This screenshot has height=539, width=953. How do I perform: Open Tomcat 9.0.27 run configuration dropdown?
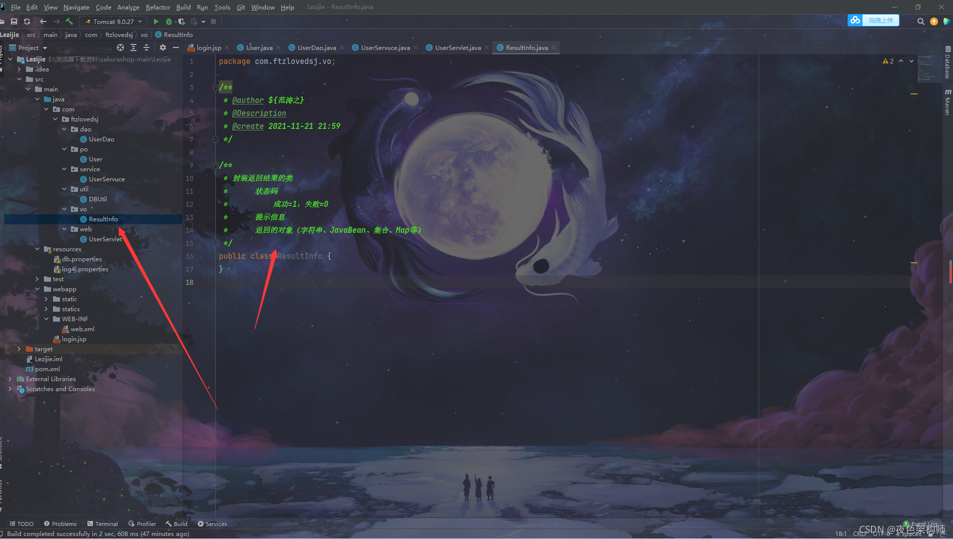[113, 21]
